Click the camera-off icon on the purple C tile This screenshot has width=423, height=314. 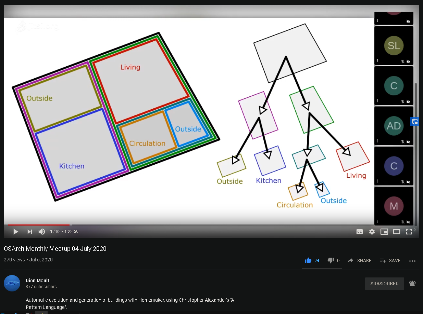point(408,181)
